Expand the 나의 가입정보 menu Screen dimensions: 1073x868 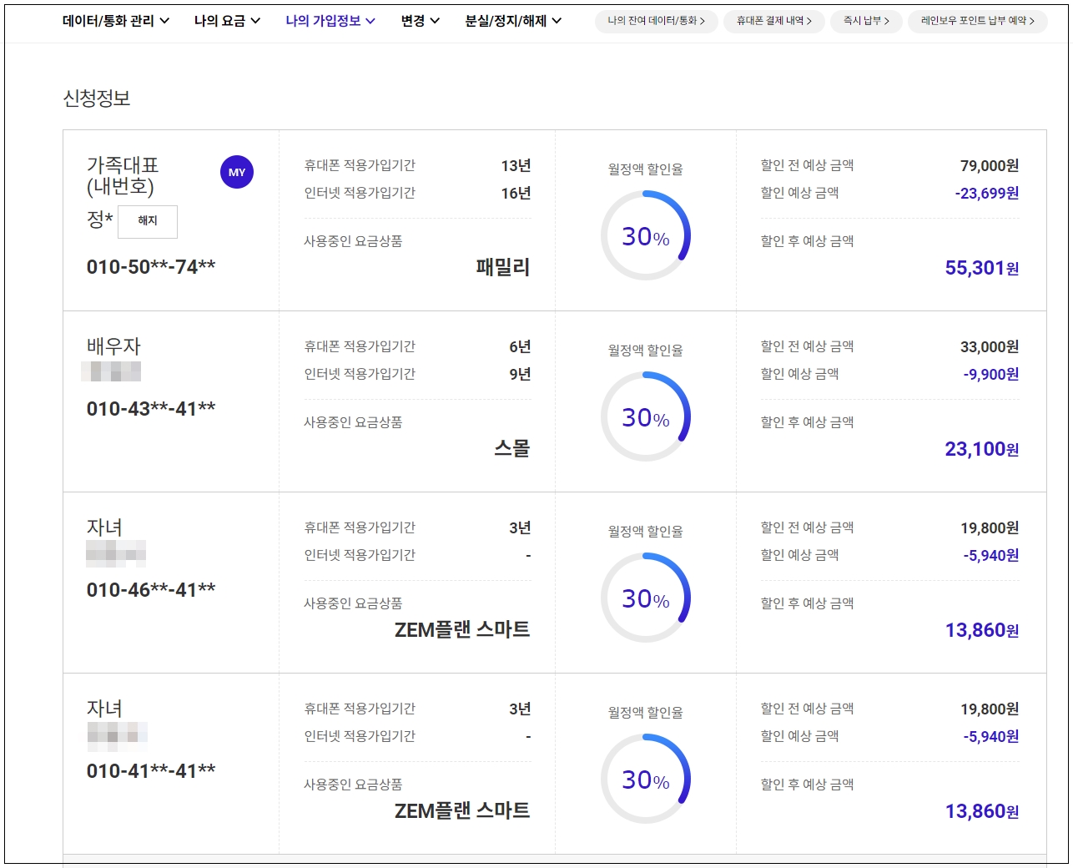pos(330,21)
